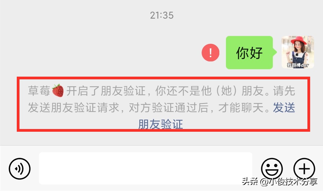This screenshot has width=323, height=191.
Task: Click the 发送朋友验证 link
Action: pos(217,116)
